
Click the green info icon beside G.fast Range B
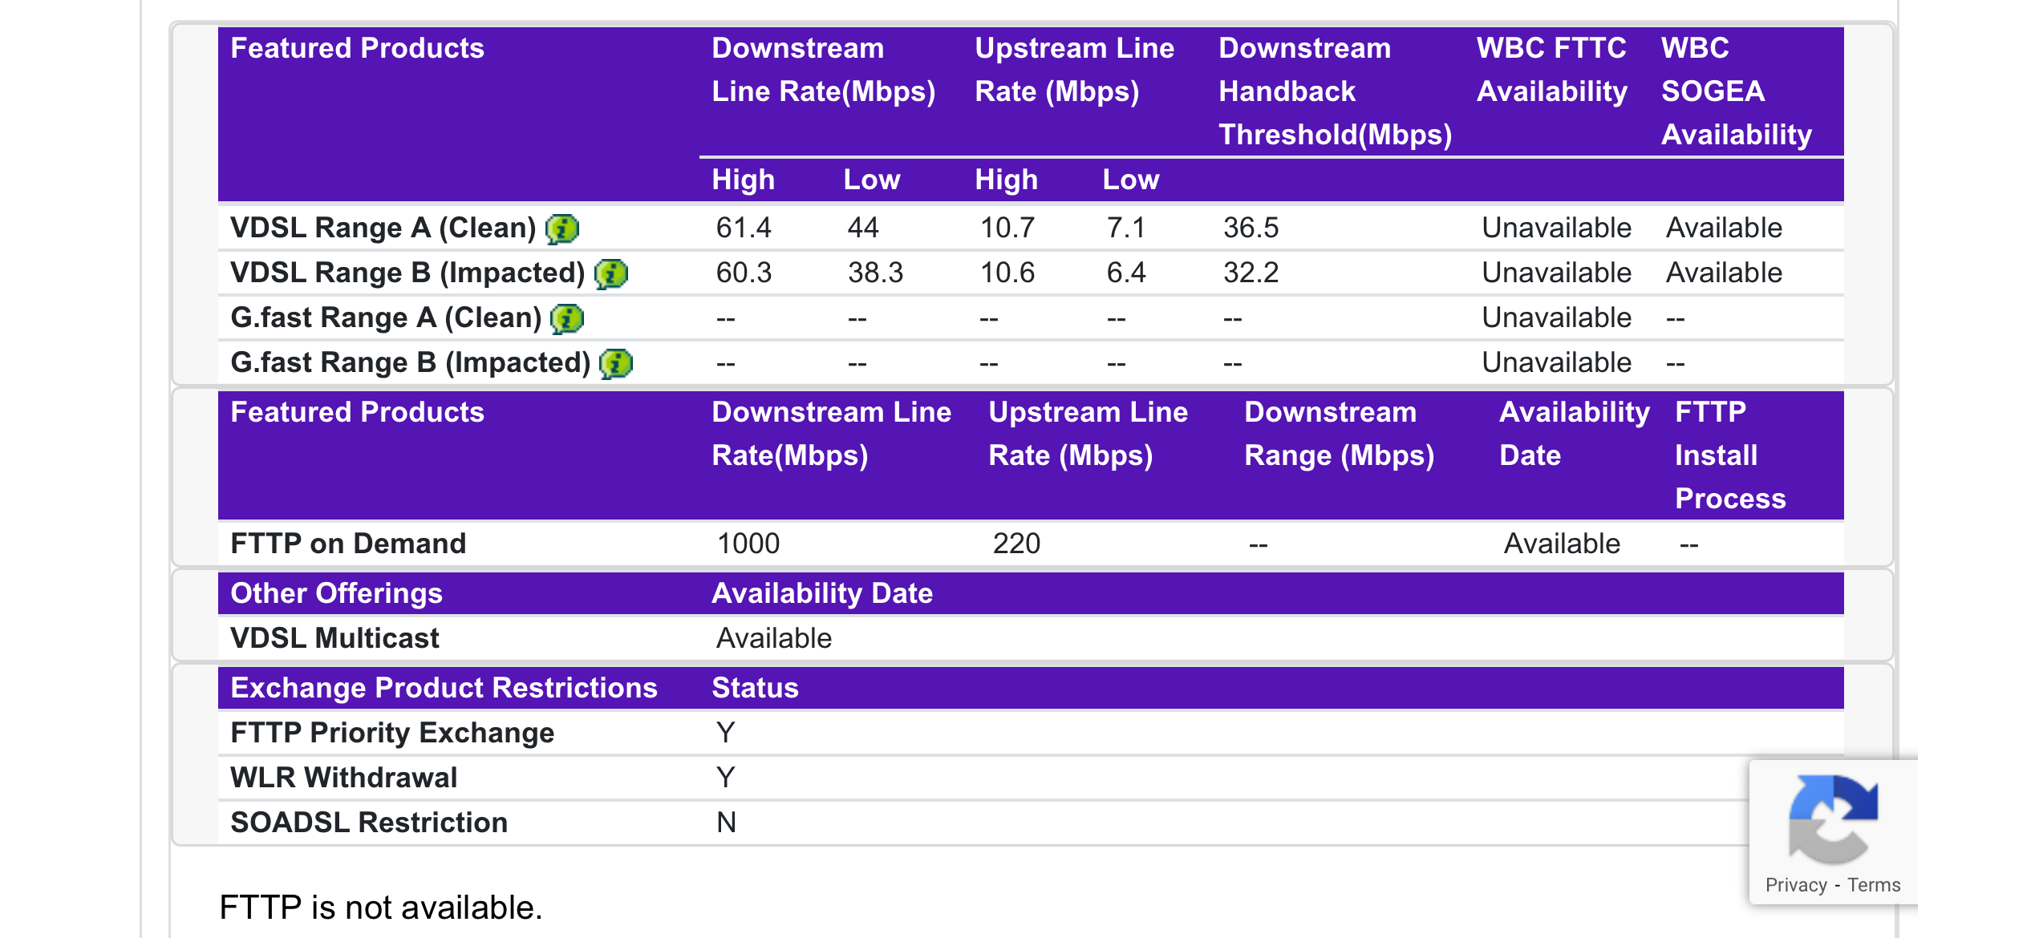[x=616, y=363]
